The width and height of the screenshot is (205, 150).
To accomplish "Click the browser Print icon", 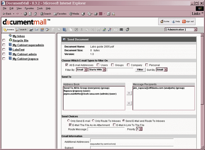I will (x=96, y=14).
